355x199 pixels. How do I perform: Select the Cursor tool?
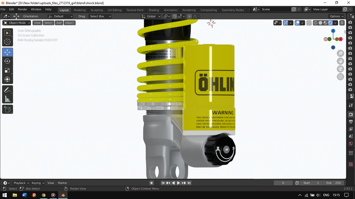pos(7,42)
